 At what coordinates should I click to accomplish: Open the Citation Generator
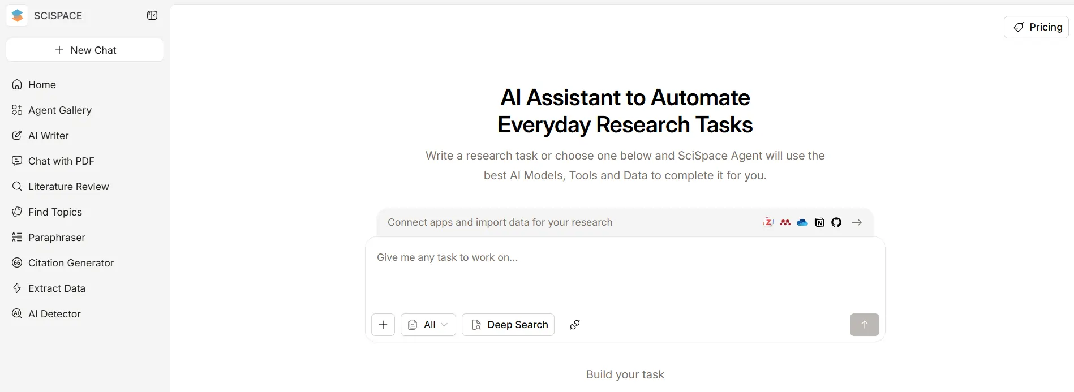(71, 263)
